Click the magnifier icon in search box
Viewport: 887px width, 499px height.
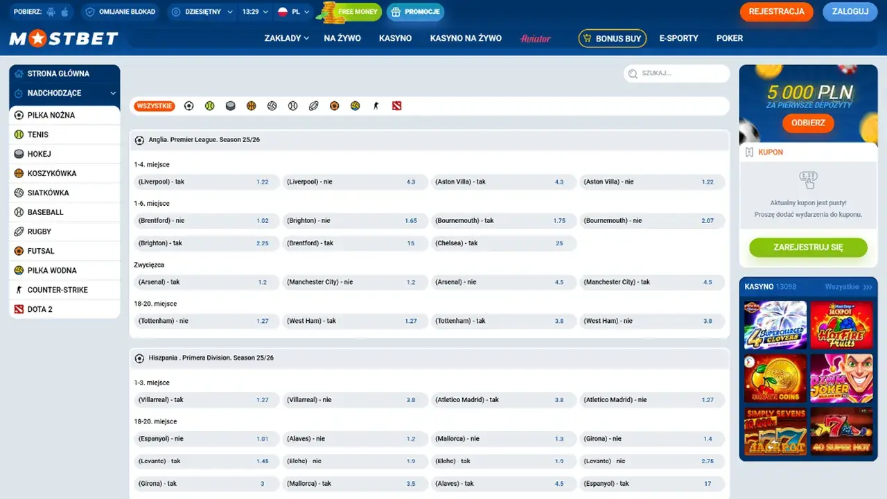tap(633, 73)
